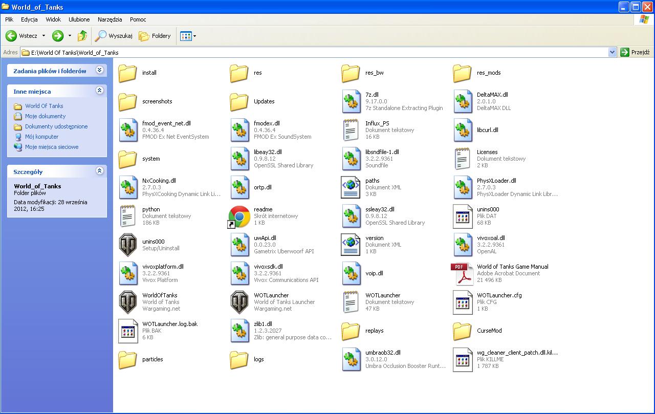Select the particles folder name
This screenshot has height=414, width=655.
pyautogui.click(x=152, y=359)
